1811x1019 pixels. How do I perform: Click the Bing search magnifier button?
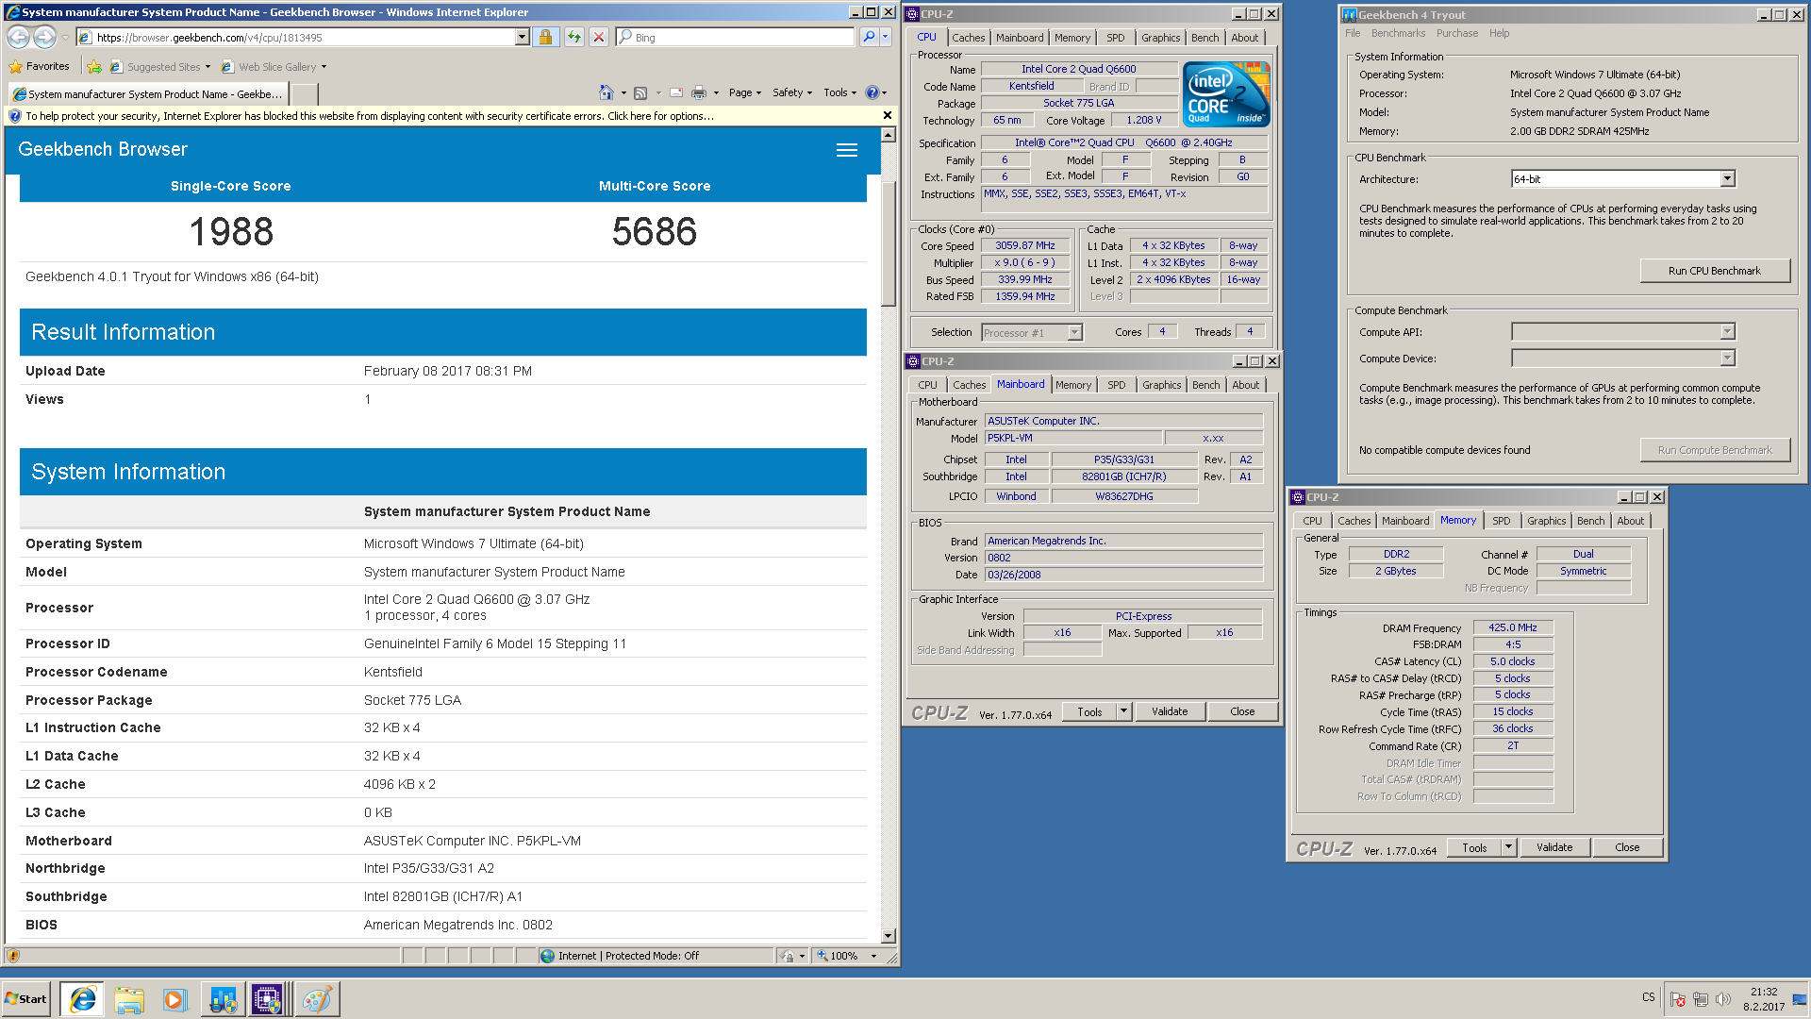(x=869, y=37)
